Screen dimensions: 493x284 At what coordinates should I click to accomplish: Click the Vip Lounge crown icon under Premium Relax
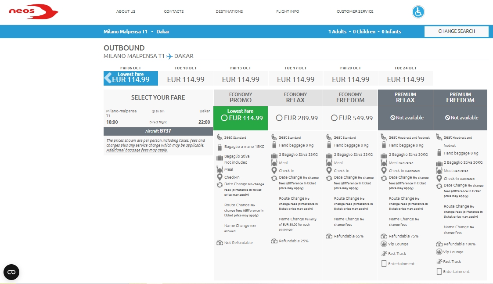384,244
